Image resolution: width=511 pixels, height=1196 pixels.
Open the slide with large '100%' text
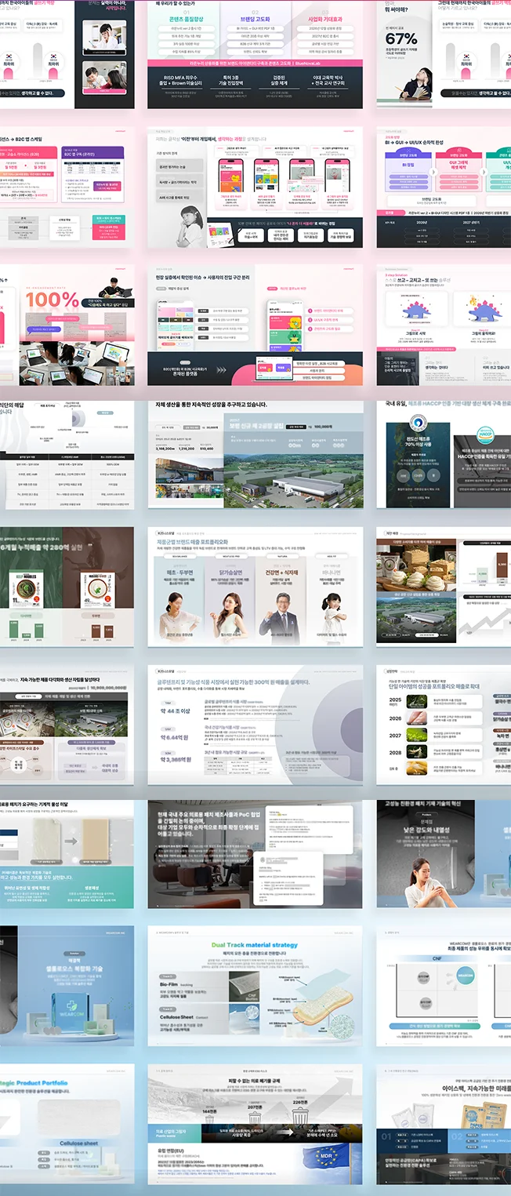tap(67, 325)
